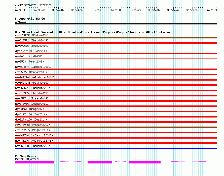Click the brown bar under esv2758690
Image resolution: width=224 pixels, height=176 pixels.
click(116, 38)
